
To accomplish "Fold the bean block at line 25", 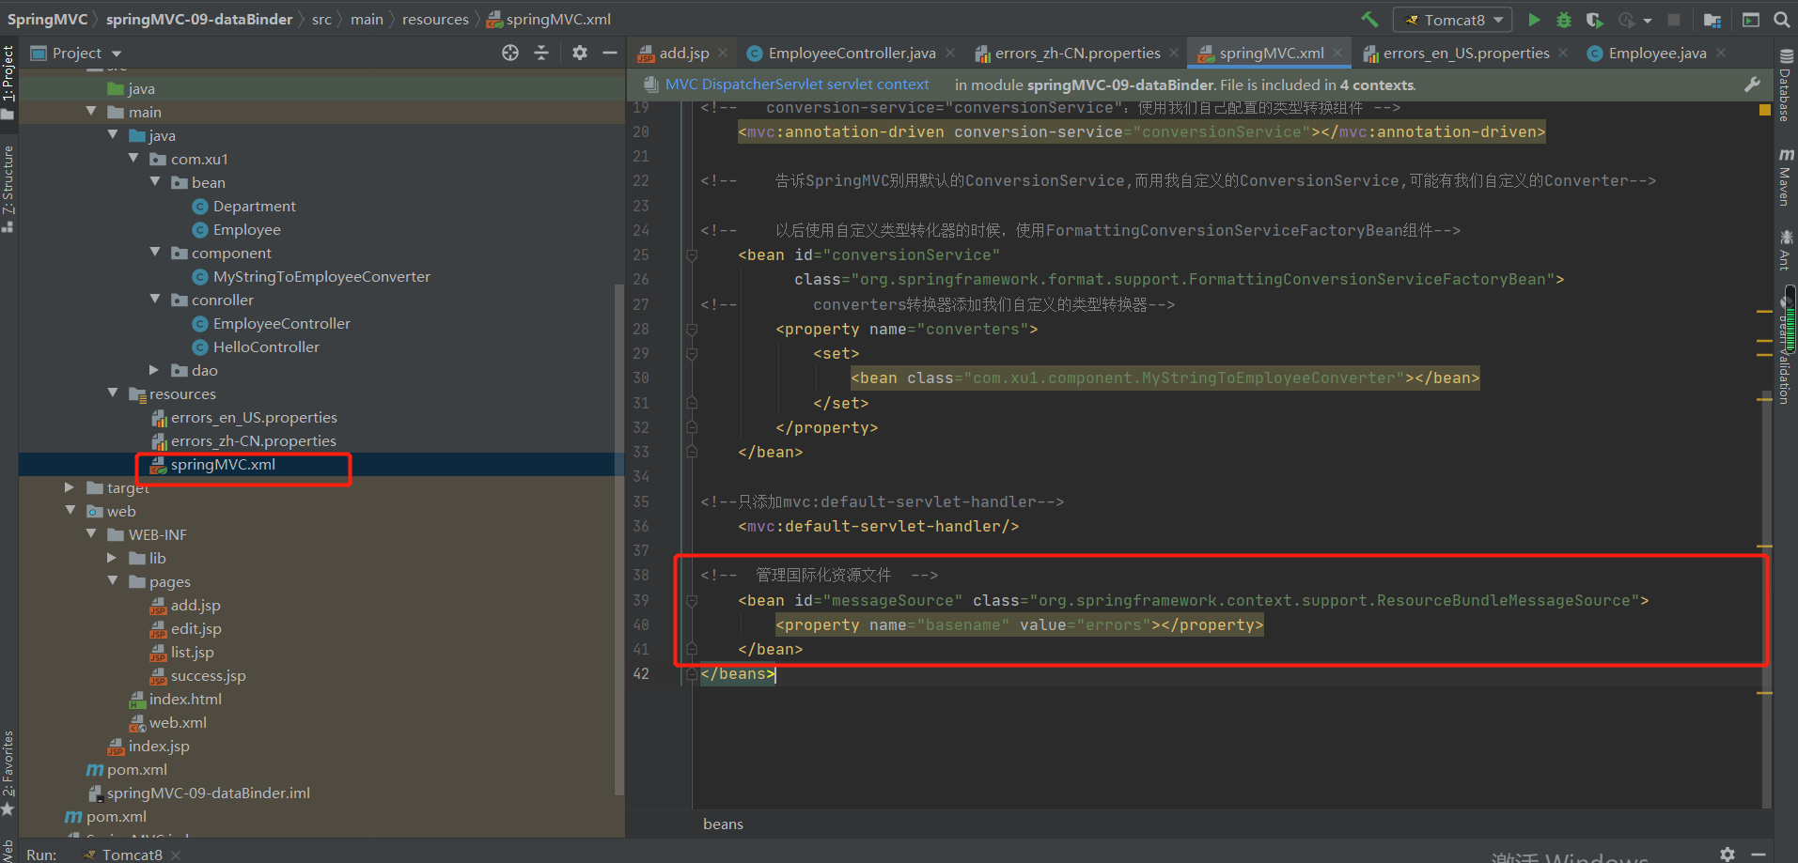I will coord(692,255).
